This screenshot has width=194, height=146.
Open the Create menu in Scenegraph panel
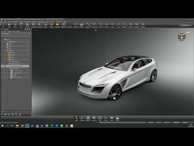pyautogui.click(x=9, y=31)
